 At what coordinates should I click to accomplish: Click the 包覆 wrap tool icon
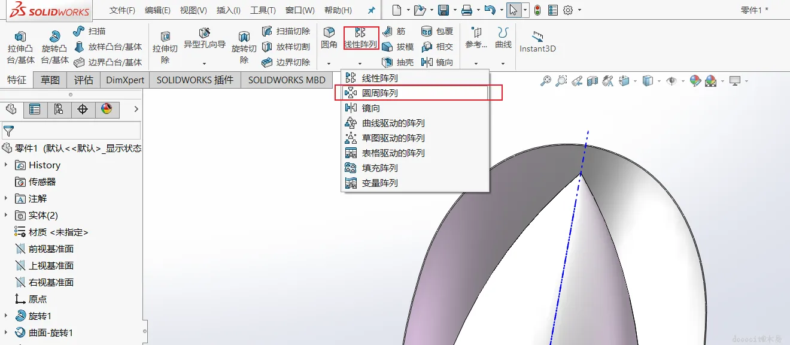[437, 31]
